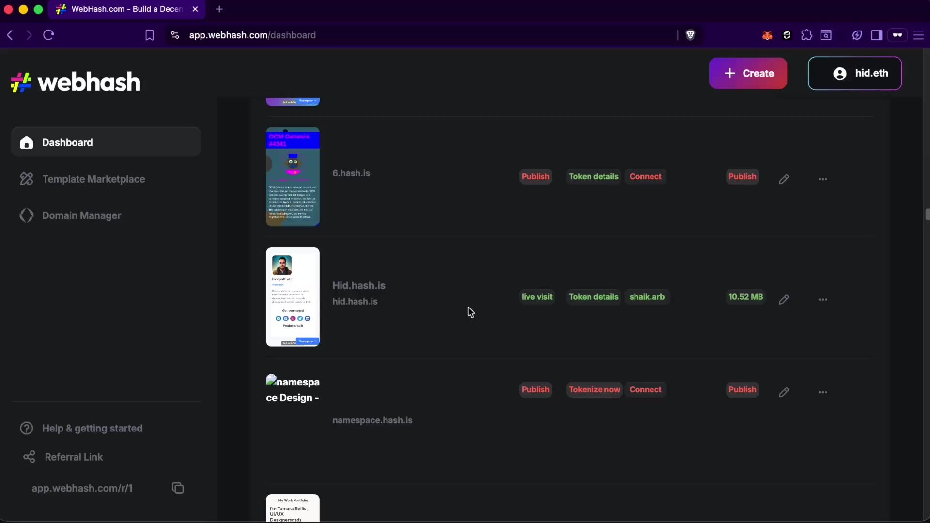Edit 6.hash.is using its pencil icon
The height and width of the screenshot is (523, 930).
coord(784,179)
